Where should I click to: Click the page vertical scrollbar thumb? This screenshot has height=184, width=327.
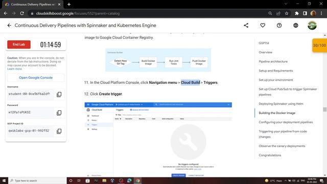point(325,109)
